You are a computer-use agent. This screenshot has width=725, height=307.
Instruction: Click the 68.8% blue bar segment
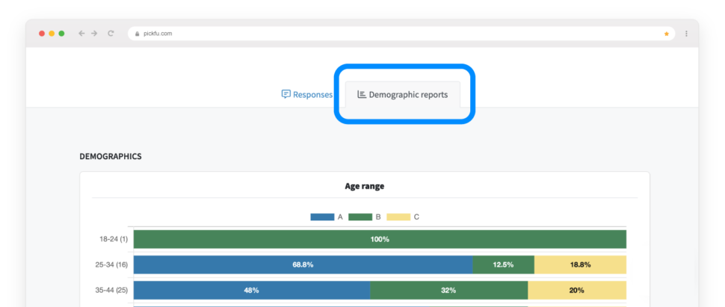coord(303,265)
